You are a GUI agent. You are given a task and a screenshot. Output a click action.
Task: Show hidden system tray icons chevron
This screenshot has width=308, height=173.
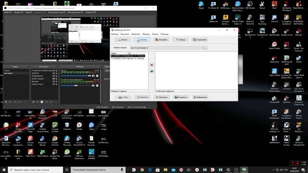pos(273,170)
